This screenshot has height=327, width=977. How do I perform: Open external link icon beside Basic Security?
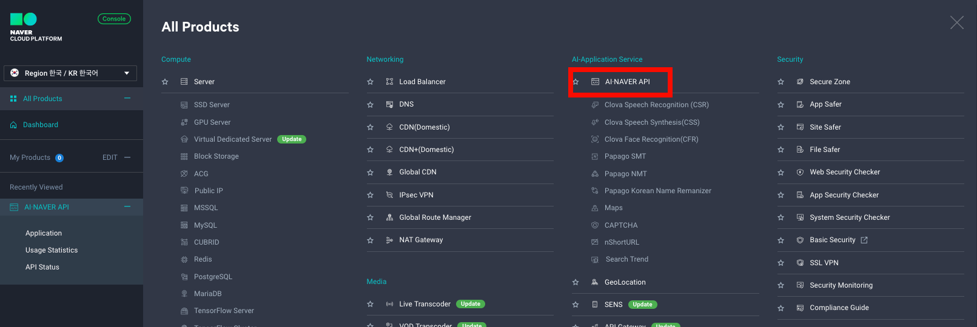point(864,240)
